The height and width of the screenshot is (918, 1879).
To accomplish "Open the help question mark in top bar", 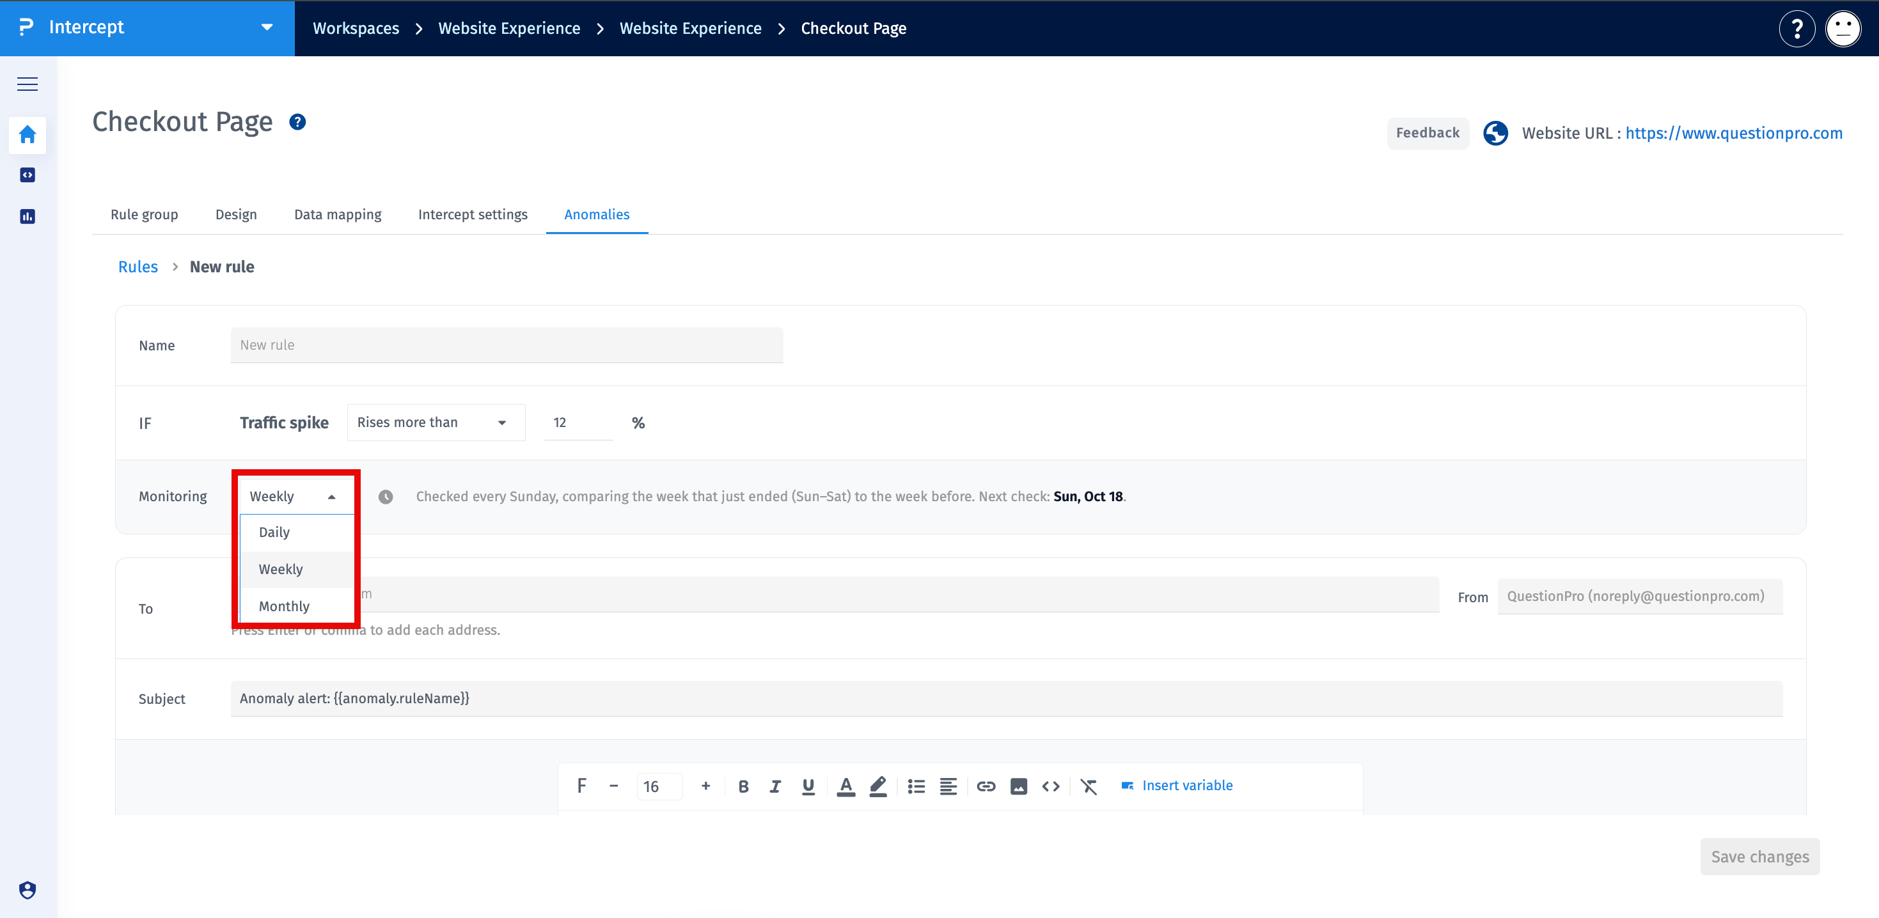I will tap(1796, 28).
